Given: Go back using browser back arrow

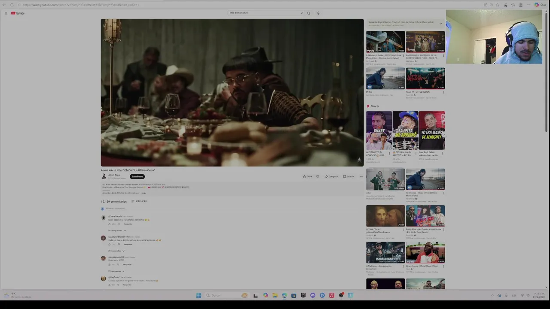Looking at the screenshot, I should 4,5.
